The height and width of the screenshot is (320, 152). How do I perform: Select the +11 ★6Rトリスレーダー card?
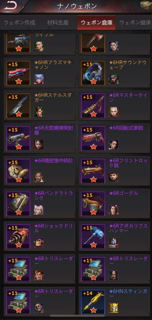pyautogui.click(x=40, y=301)
